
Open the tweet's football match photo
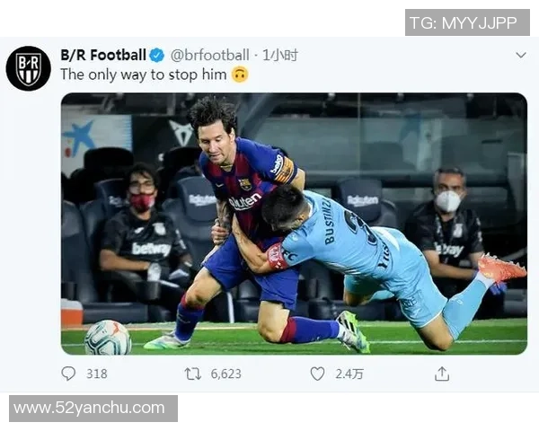294,224
